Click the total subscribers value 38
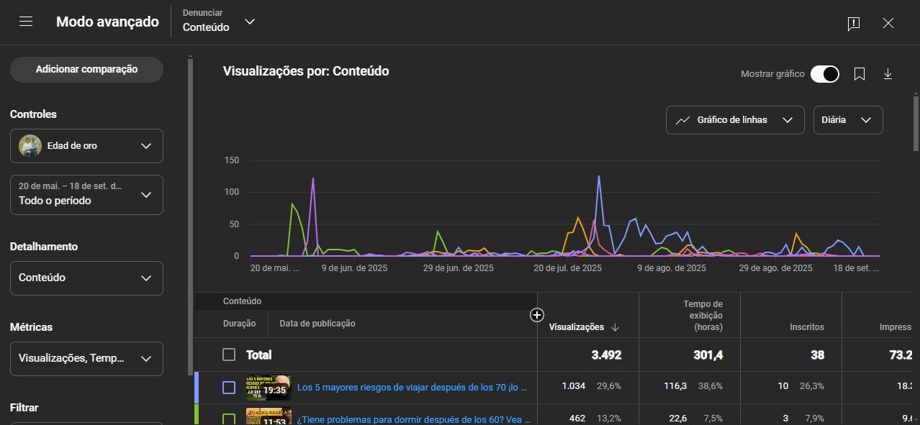This screenshot has width=920, height=425. [x=817, y=355]
